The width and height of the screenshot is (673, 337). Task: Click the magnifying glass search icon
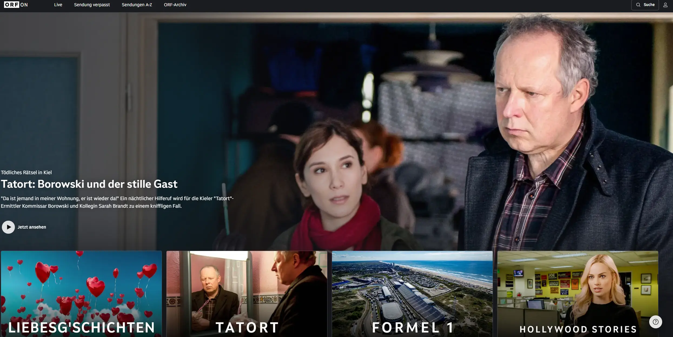pos(638,5)
